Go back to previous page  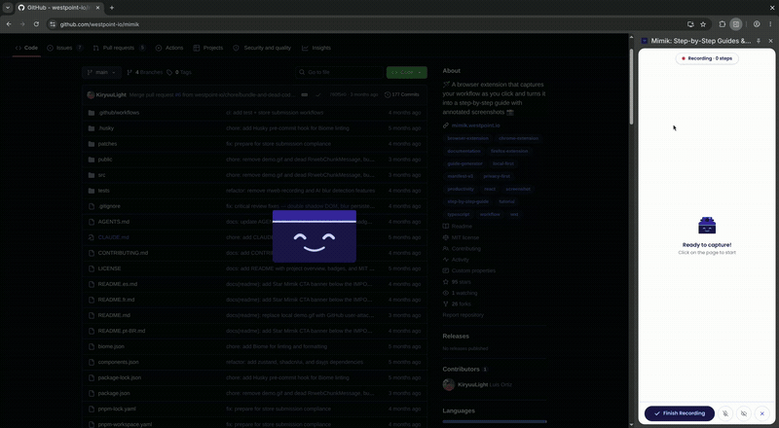click(9, 24)
